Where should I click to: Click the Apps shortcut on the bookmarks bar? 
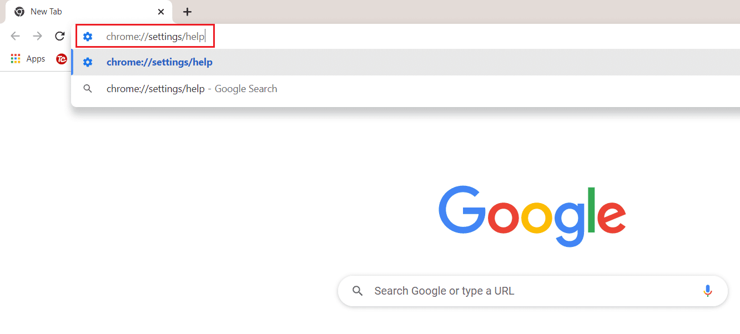pyautogui.click(x=27, y=58)
